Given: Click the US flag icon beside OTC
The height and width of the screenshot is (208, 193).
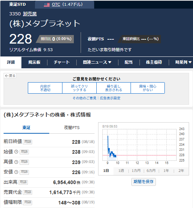Looking at the screenshot, I should coord(47,5).
